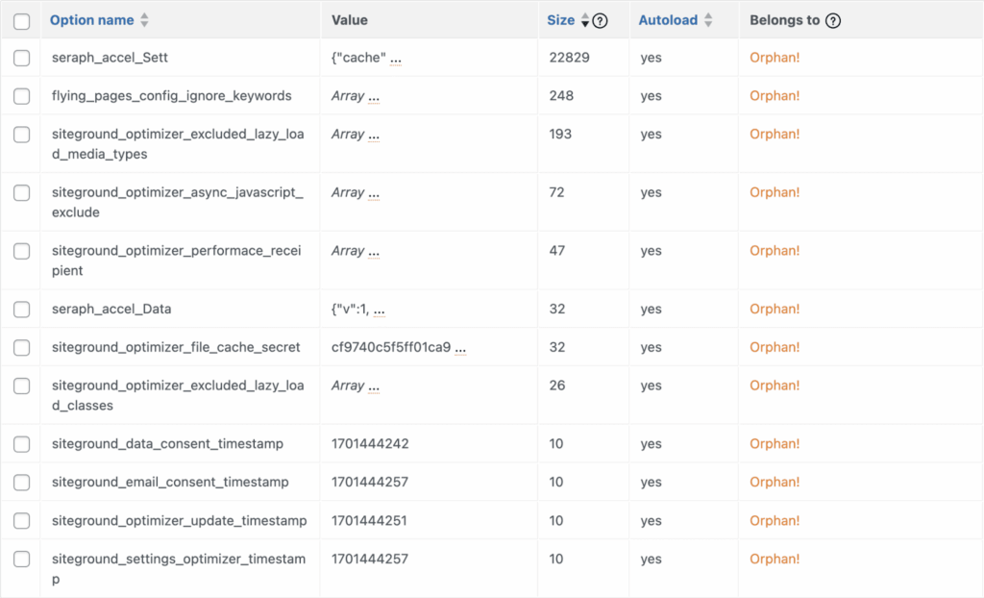Viewport: 984px width, 598px height.
Task: Check the performace_receipient row checkbox
Action: pos(22,251)
